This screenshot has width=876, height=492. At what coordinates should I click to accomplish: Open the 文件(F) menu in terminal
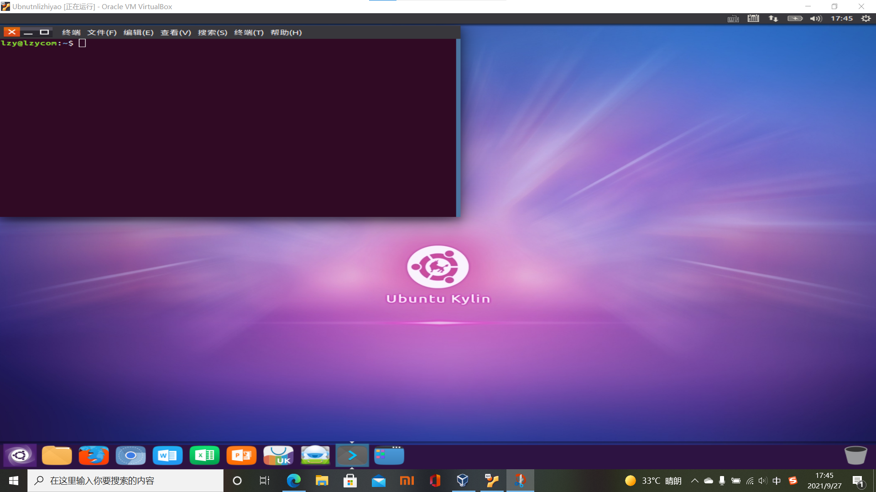point(102,32)
